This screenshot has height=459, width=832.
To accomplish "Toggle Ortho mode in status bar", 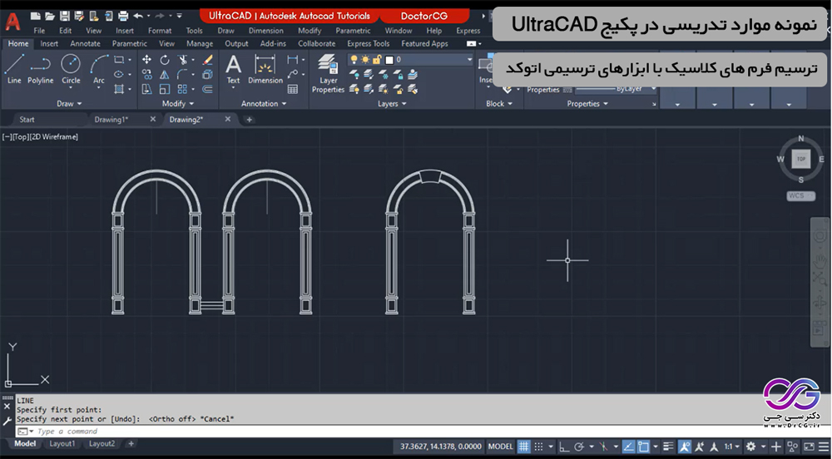I will coord(564,447).
